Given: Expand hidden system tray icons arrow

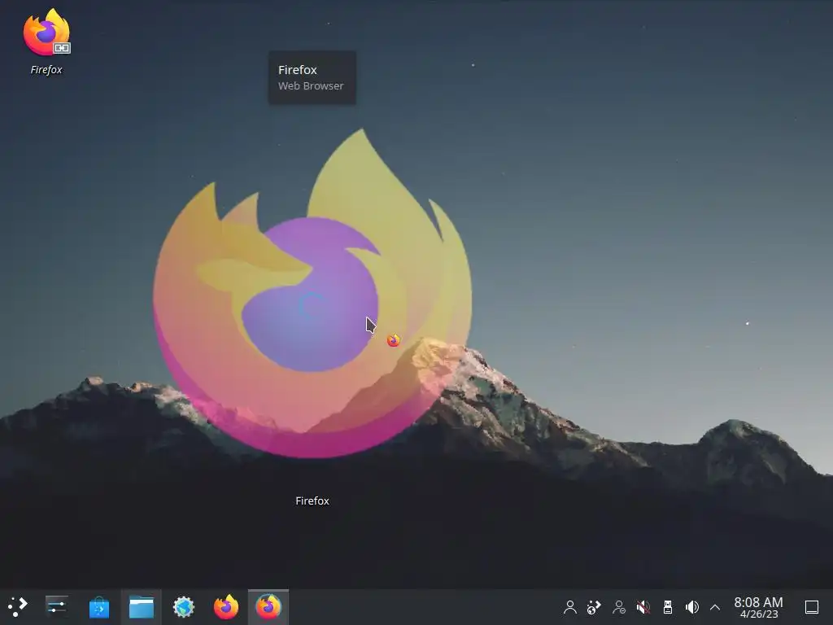Looking at the screenshot, I should (715, 607).
